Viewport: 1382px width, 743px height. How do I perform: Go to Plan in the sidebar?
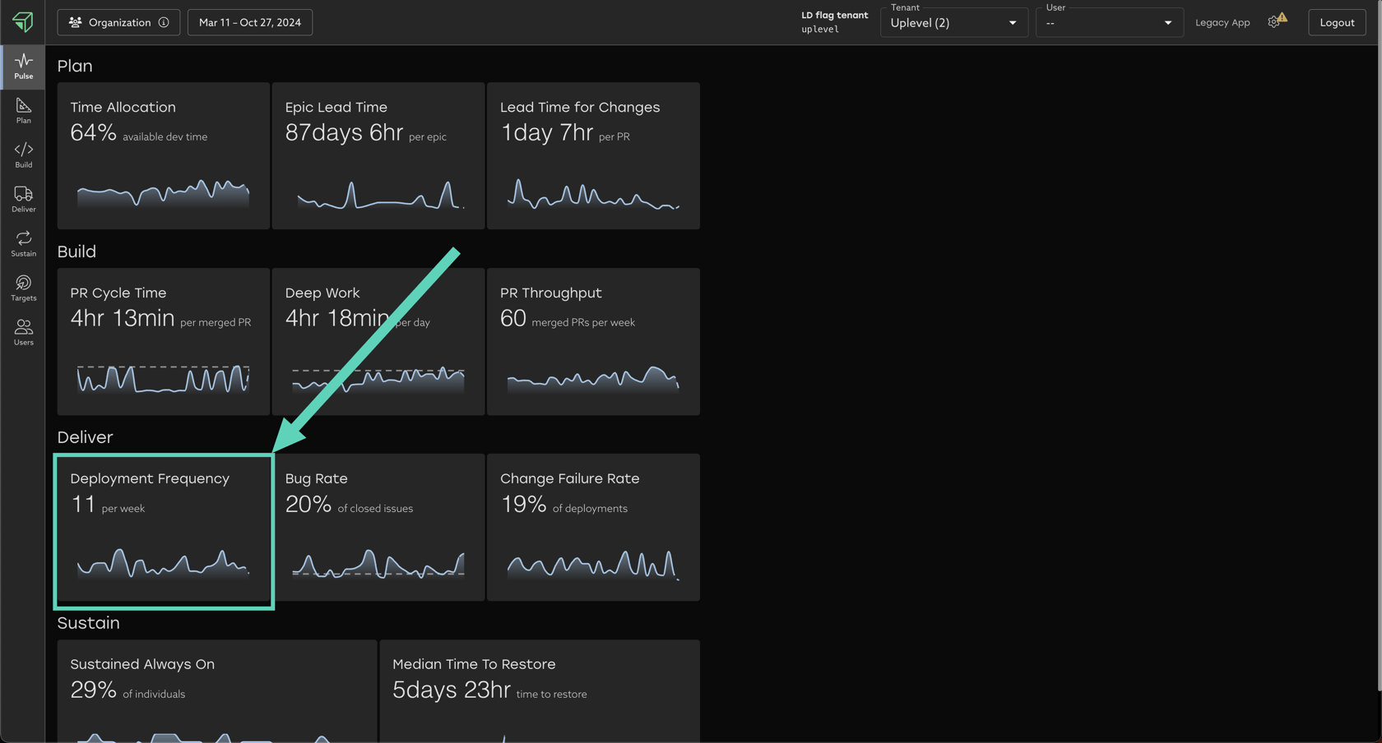pos(23,111)
